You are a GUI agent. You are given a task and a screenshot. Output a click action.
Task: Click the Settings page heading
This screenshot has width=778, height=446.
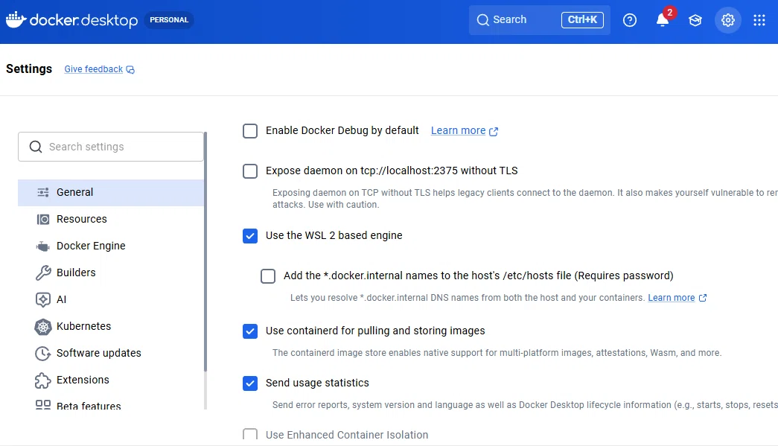[29, 69]
